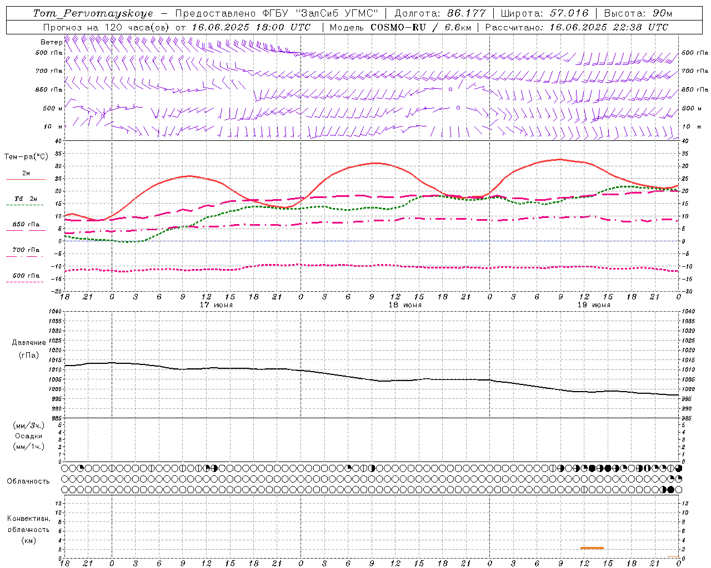Image resolution: width=711 pixels, height=568 pixels.
Task: Click the calm-wind circle at 500 м level
Action: [458, 108]
